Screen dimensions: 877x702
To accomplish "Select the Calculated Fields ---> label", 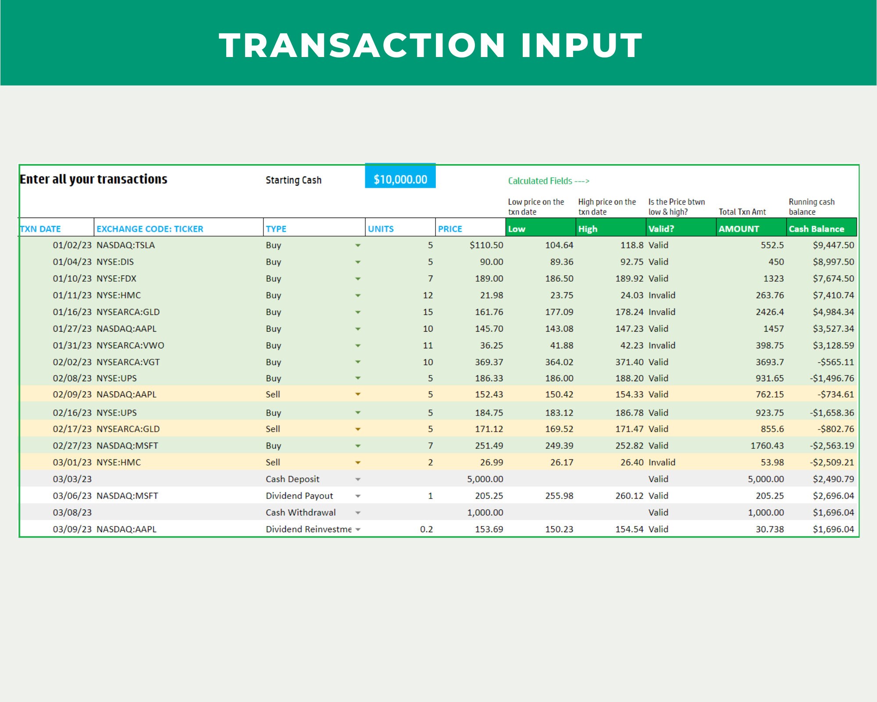I will pyautogui.click(x=549, y=181).
